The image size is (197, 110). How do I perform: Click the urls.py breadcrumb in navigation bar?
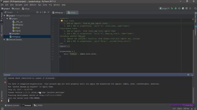pyautogui.click(x=26, y=9)
